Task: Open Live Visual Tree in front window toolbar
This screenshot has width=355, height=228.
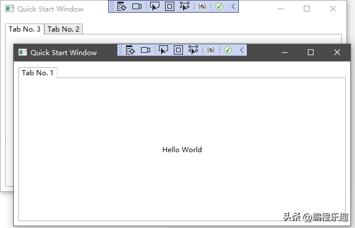Action: (x=131, y=50)
